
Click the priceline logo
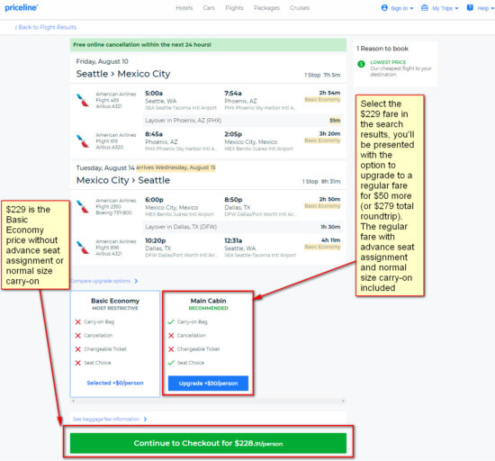pos(22,7)
